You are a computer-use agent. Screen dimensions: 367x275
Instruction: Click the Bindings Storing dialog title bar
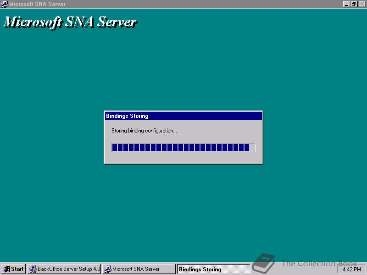tap(183, 116)
